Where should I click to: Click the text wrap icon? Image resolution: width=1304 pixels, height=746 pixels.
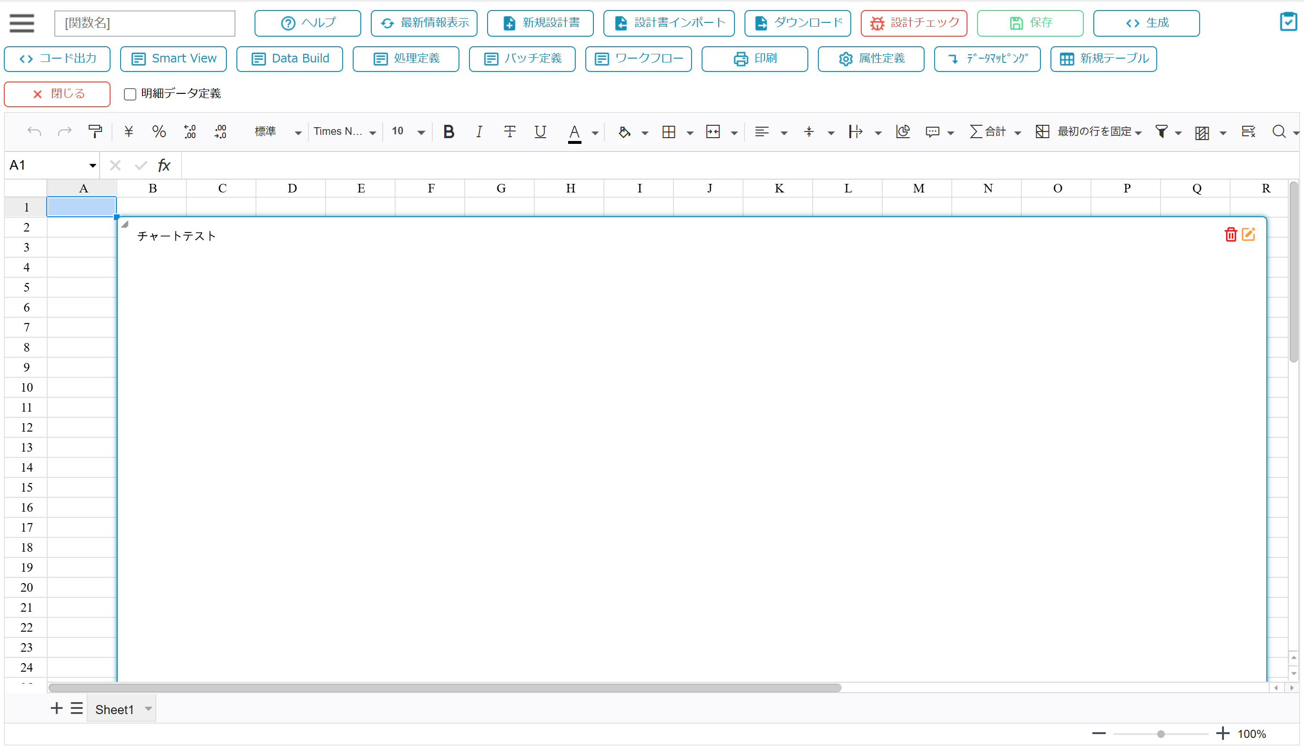pyautogui.click(x=856, y=131)
